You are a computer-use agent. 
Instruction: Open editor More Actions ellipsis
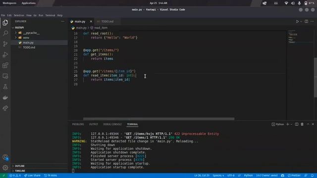point(312,21)
